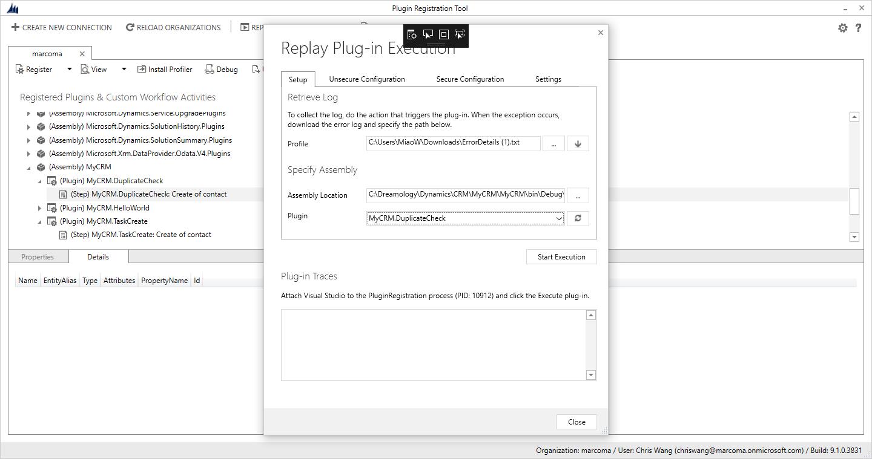Toggle Display Layout Adorners debug tool
Screen dimensions: 872x459
(x=443, y=34)
